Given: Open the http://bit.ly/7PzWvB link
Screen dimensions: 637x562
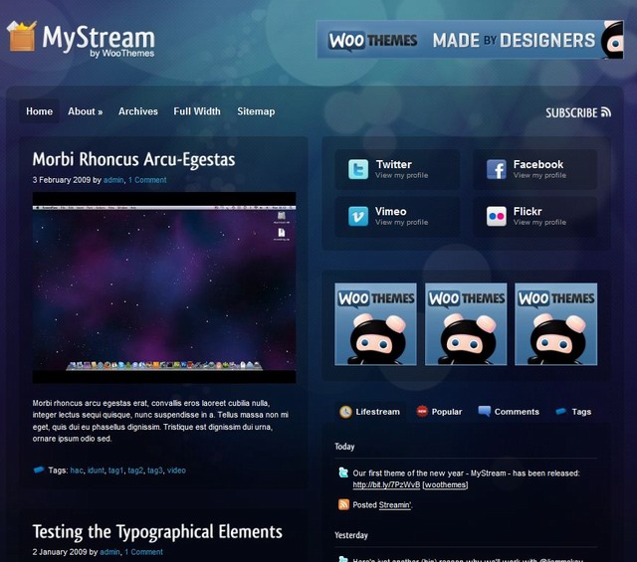Looking at the screenshot, I should click(386, 484).
